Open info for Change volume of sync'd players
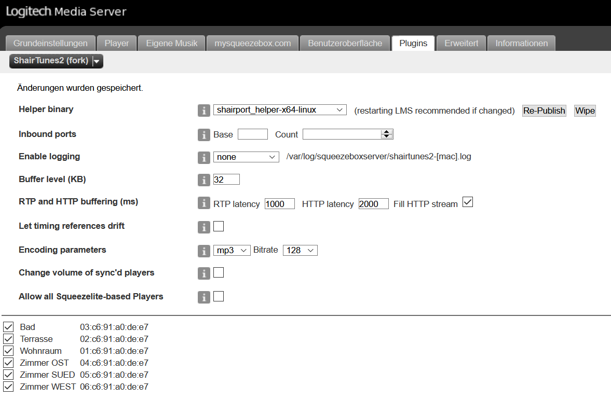Viewport: 611px width, 399px height. 204,273
